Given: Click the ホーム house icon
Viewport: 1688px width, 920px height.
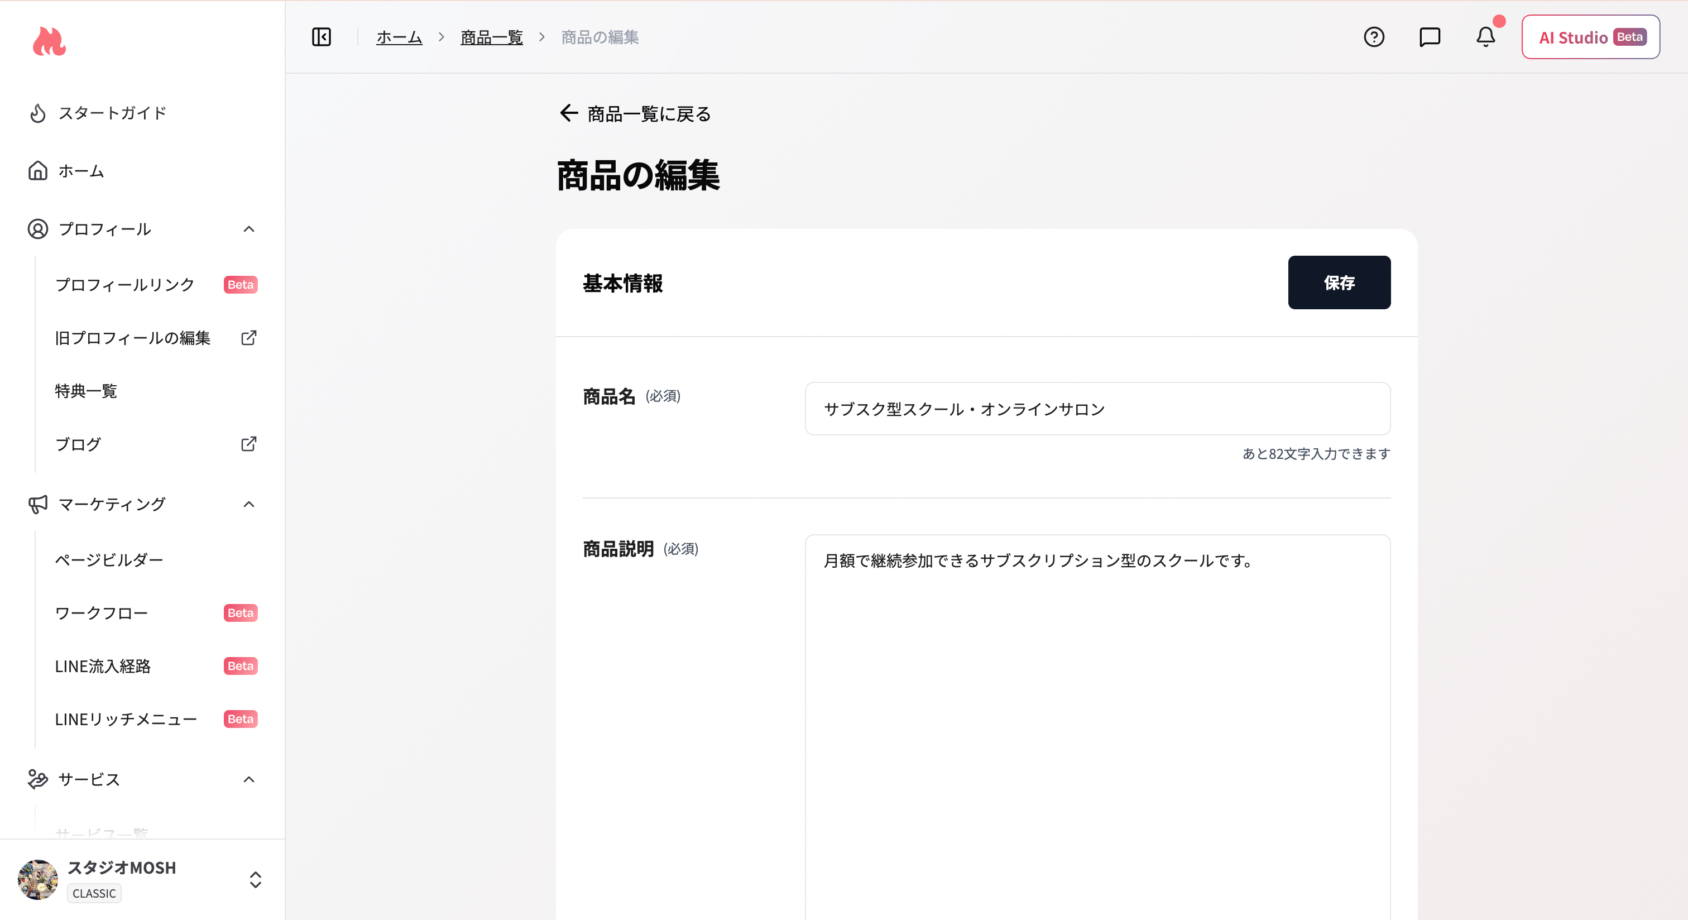Looking at the screenshot, I should (38, 170).
